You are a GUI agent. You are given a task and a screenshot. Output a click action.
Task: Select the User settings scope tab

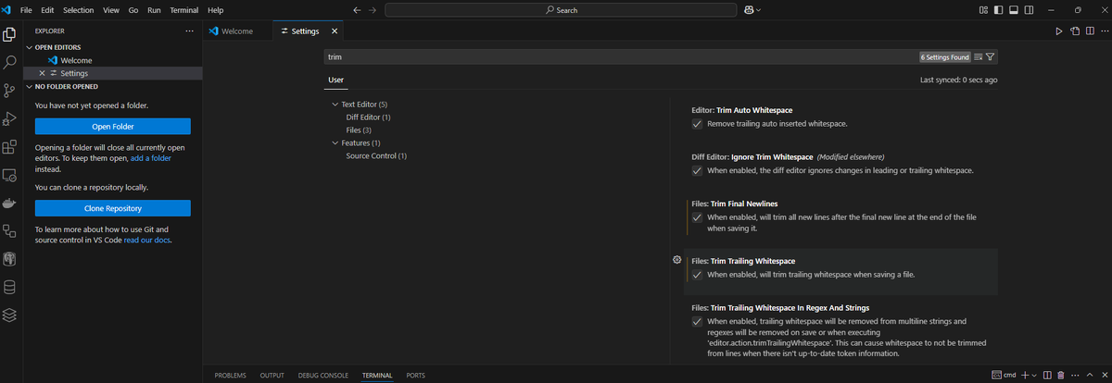point(335,80)
